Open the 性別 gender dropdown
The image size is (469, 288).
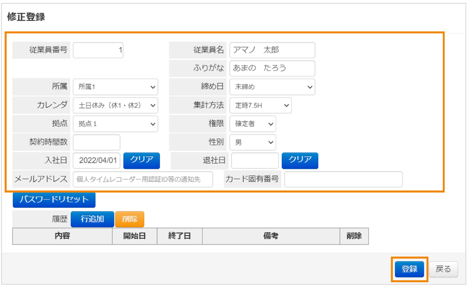[x=253, y=142]
